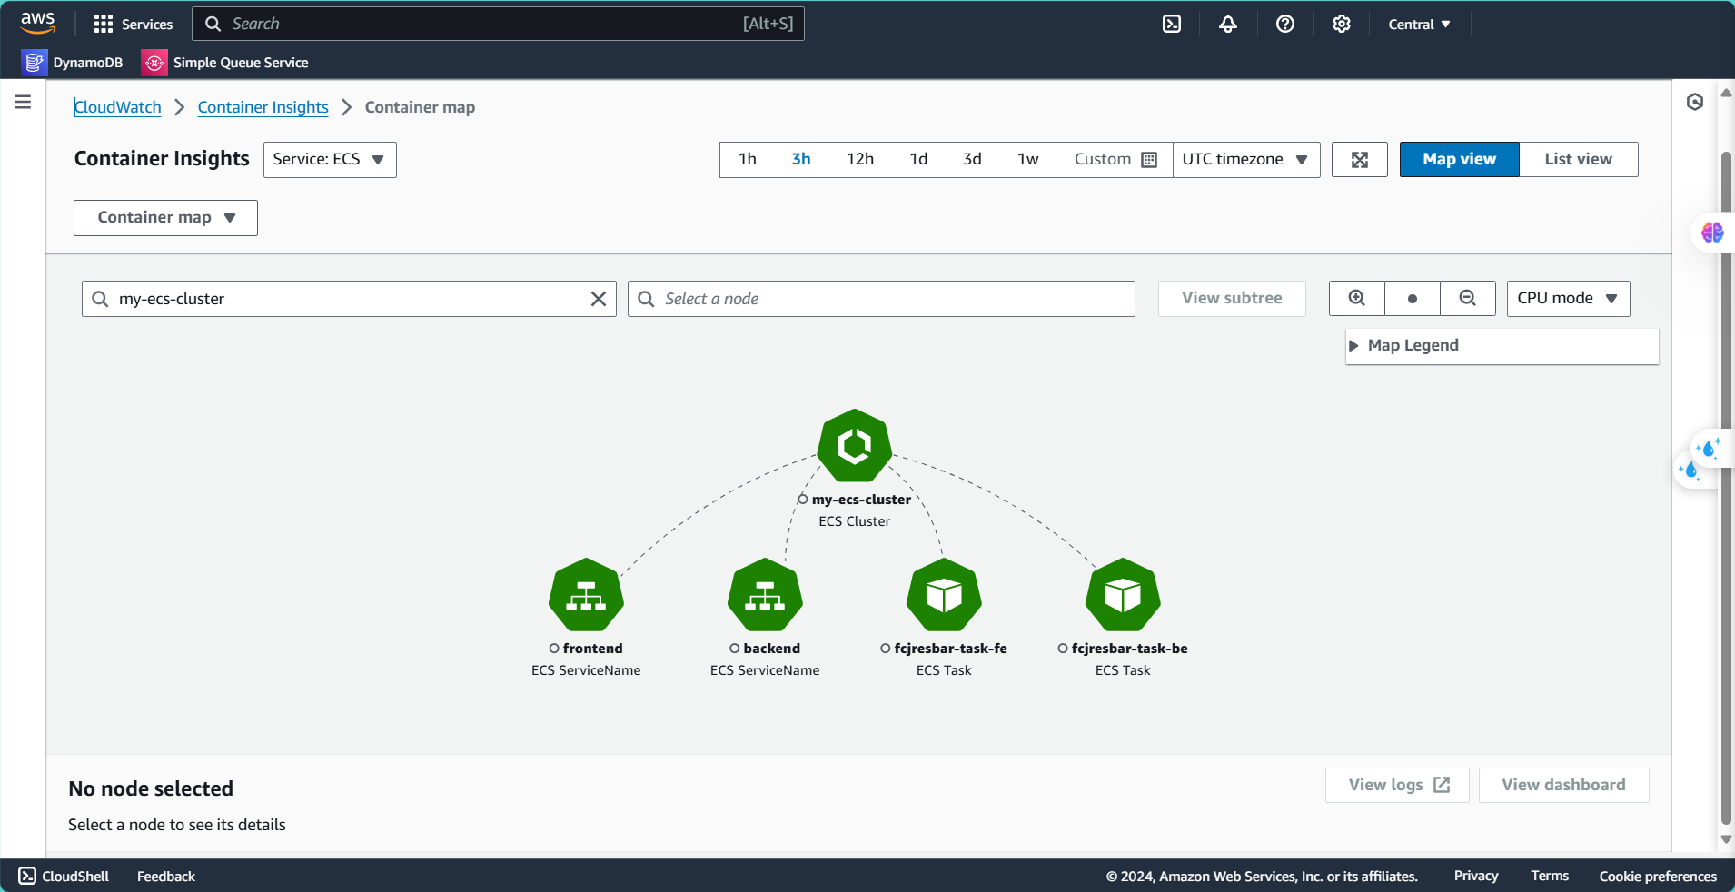Set time range to 1d
The height and width of the screenshot is (892, 1735).
919,159
